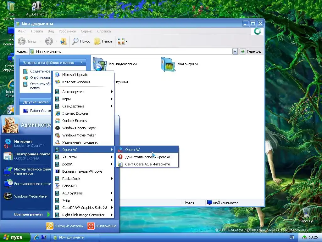Expand the 7-Zip submenu

[x=83, y=200]
